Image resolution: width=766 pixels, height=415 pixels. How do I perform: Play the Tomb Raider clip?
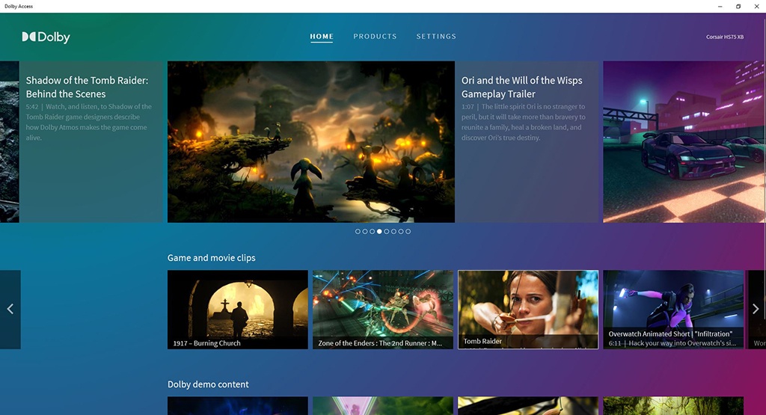point(528,310)
